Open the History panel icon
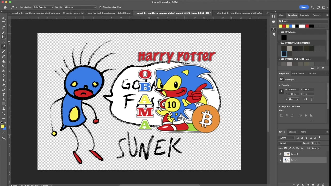The height and width of the screenshot is (186, 331). pyautogui.click(x=274, y=17)
